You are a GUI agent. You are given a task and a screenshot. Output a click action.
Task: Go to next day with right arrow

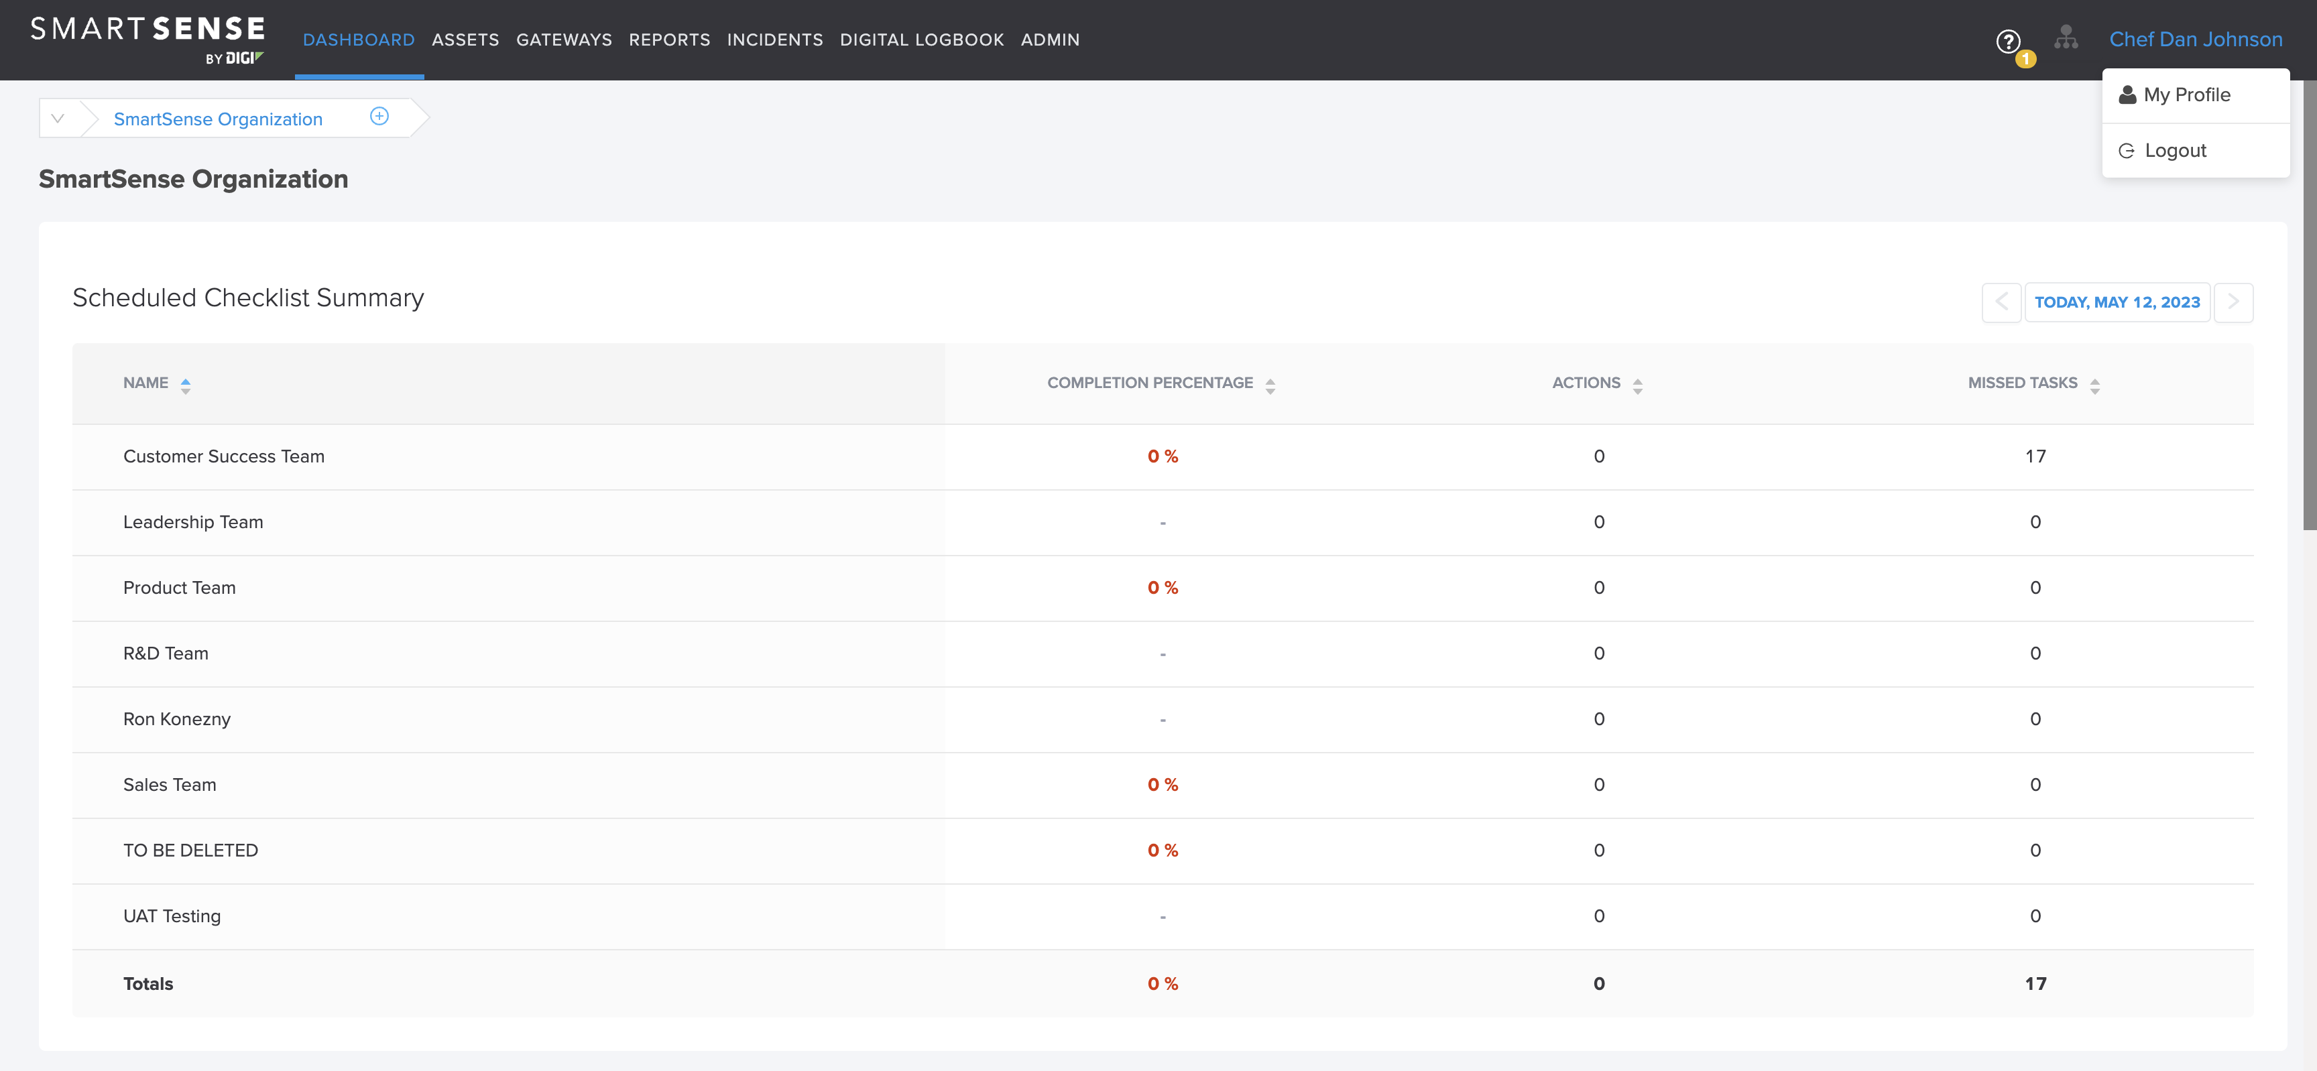(x=2233, y=302)
